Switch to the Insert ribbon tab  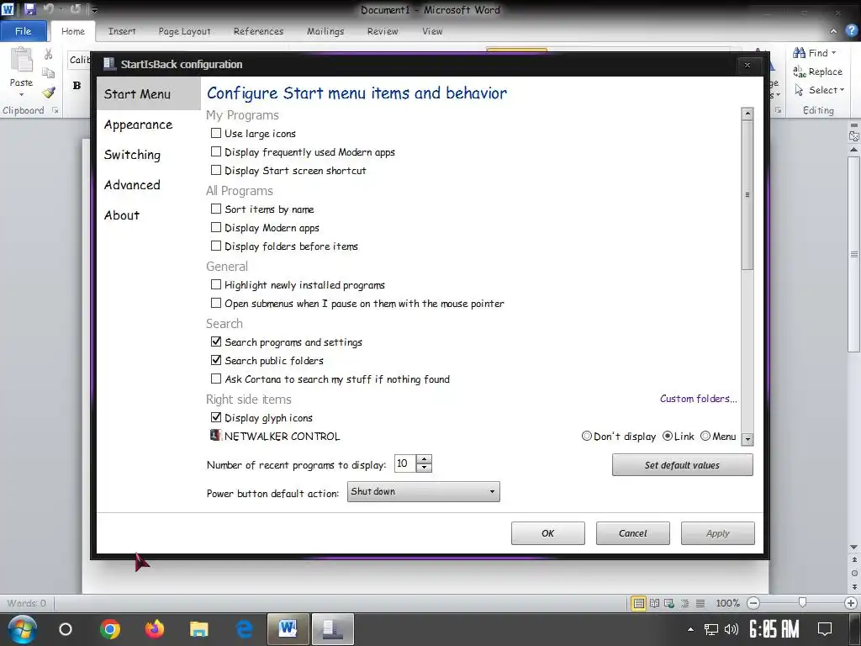[x=122, y=31]
